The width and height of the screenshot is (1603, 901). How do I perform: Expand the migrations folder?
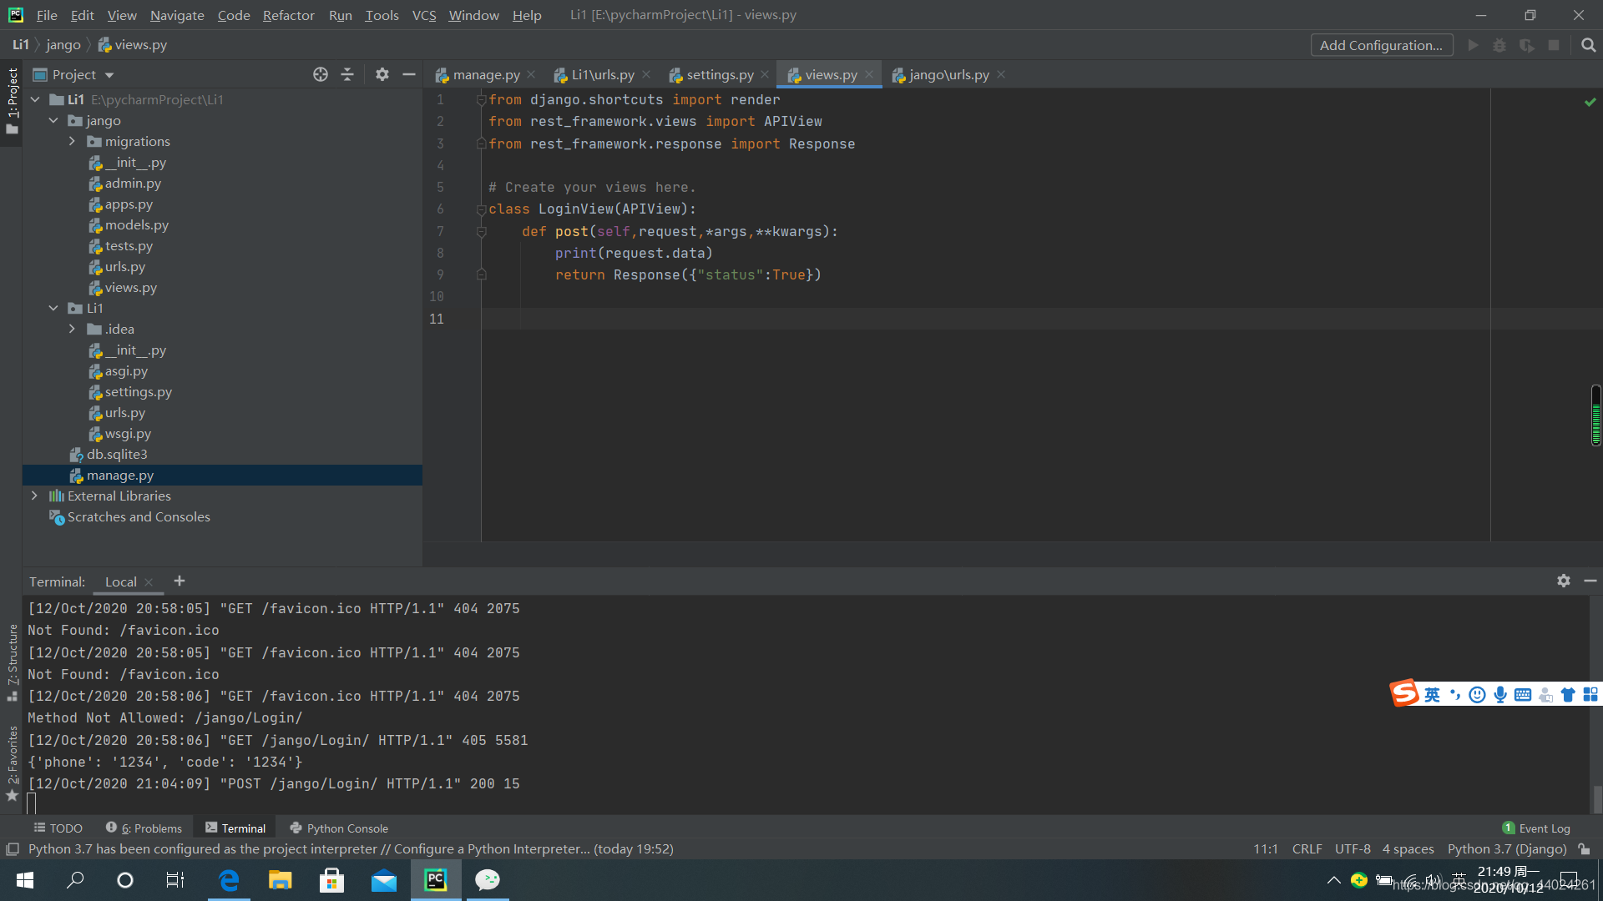pos(73,141)
